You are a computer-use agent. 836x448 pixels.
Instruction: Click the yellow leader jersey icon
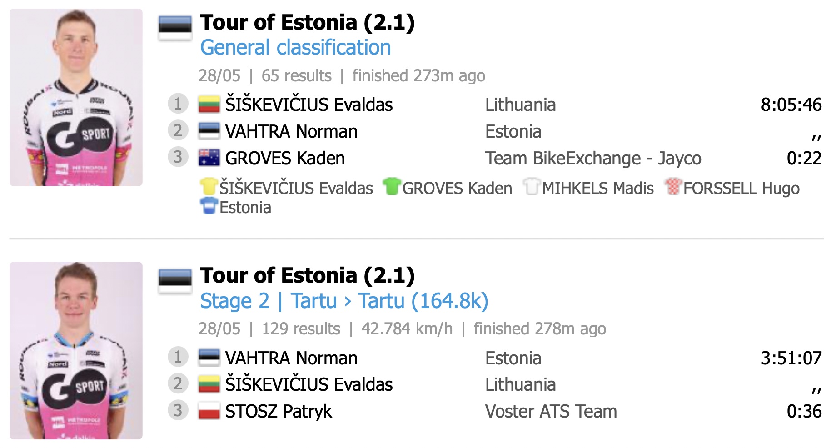point(209,187)
